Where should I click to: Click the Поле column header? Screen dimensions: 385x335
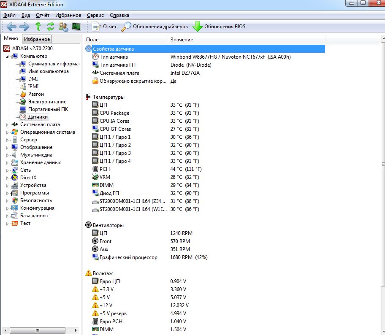tap(126, 40)
